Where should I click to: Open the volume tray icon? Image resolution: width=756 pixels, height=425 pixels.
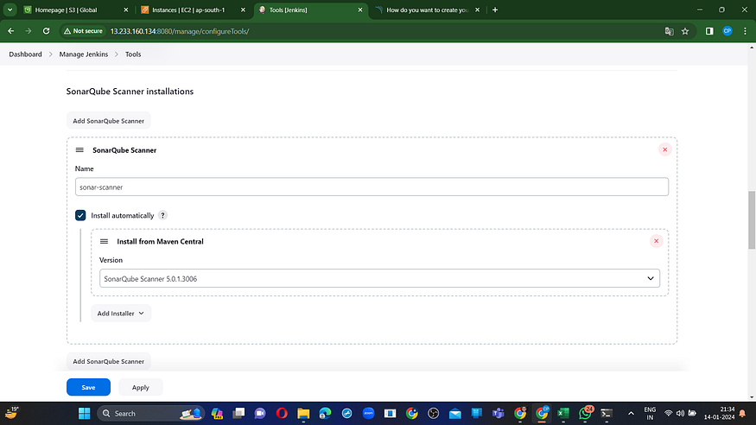(x=680, y=414)
